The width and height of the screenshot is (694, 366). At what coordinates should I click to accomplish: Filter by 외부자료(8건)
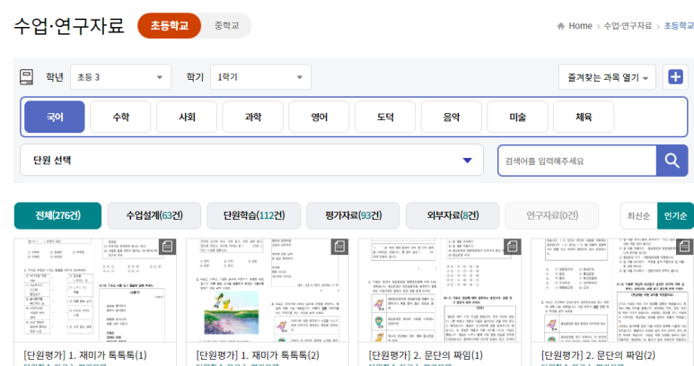pyautogui.click(x=452, y=215)
